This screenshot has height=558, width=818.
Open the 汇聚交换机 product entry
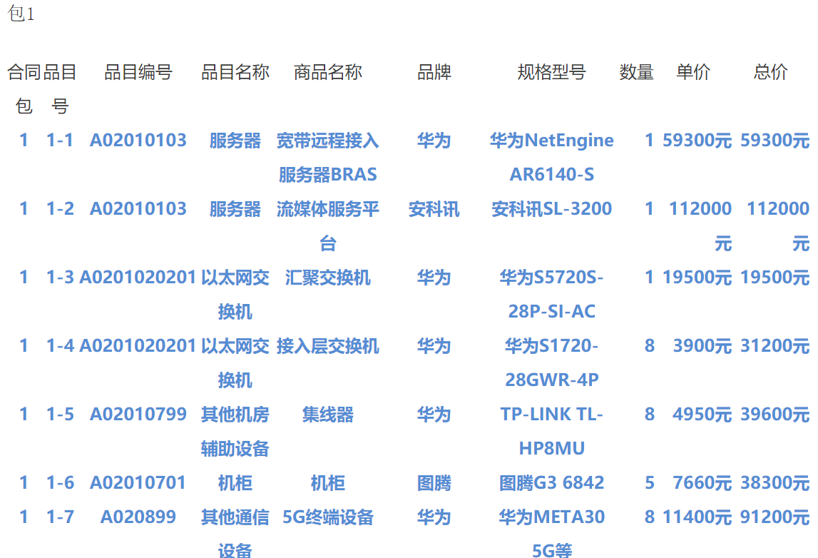(327, 278)
